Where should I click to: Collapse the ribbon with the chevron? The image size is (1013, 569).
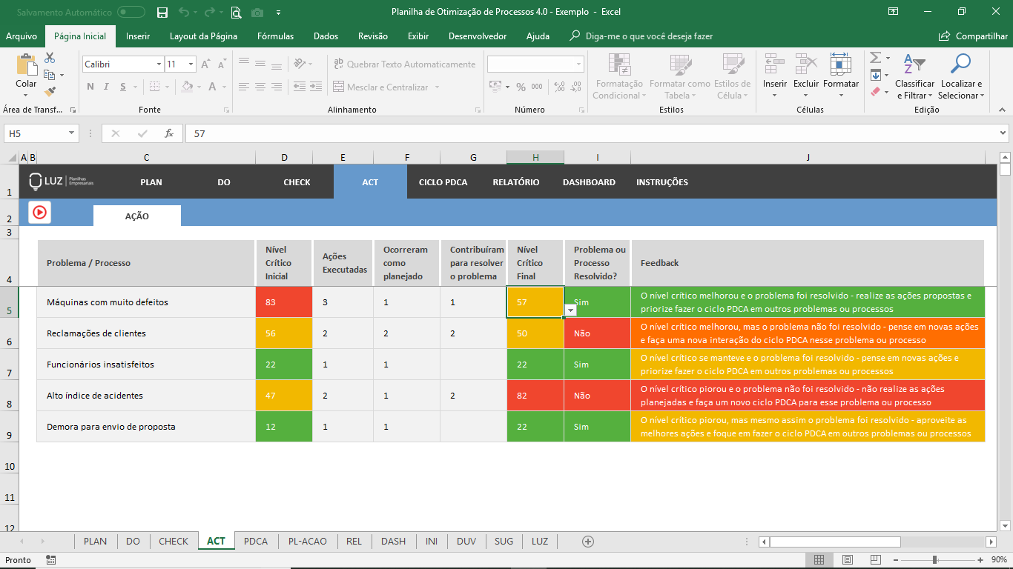[1000, 109]
